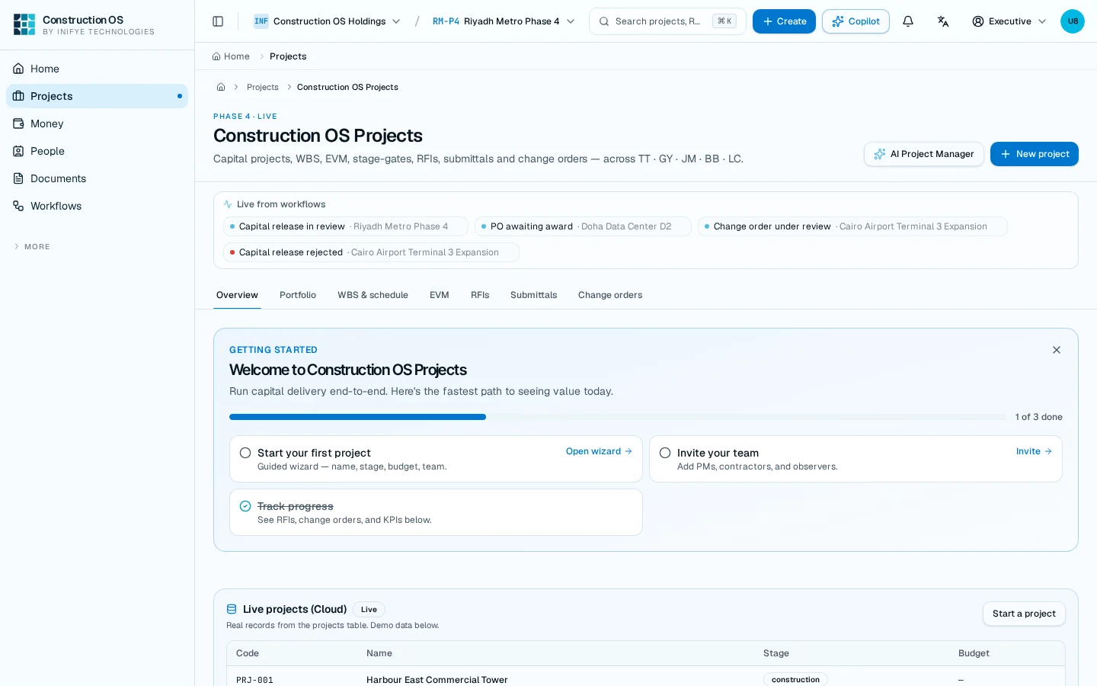Click the UB user avatar
This screenshot has width=1097, height=686.
(x=1073, y=21)
